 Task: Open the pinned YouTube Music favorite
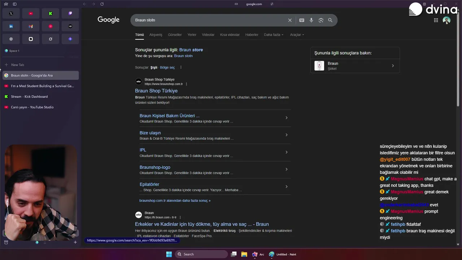(51, 26)
